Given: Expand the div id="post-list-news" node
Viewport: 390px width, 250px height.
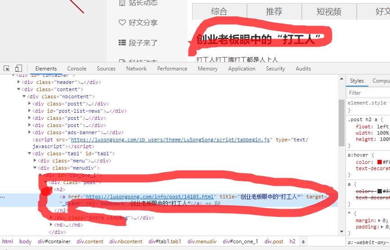Looking at the screenshot, I should pos(30,110).
